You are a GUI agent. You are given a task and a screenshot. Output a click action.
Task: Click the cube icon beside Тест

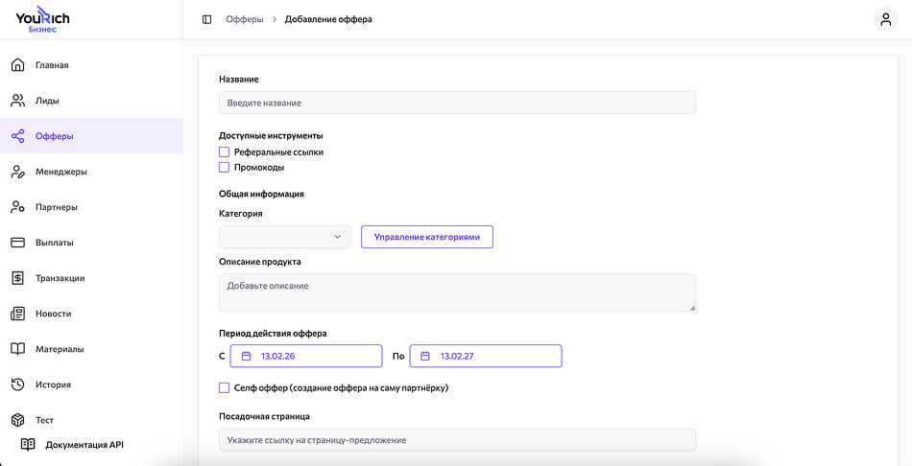[x=18, y=420]
